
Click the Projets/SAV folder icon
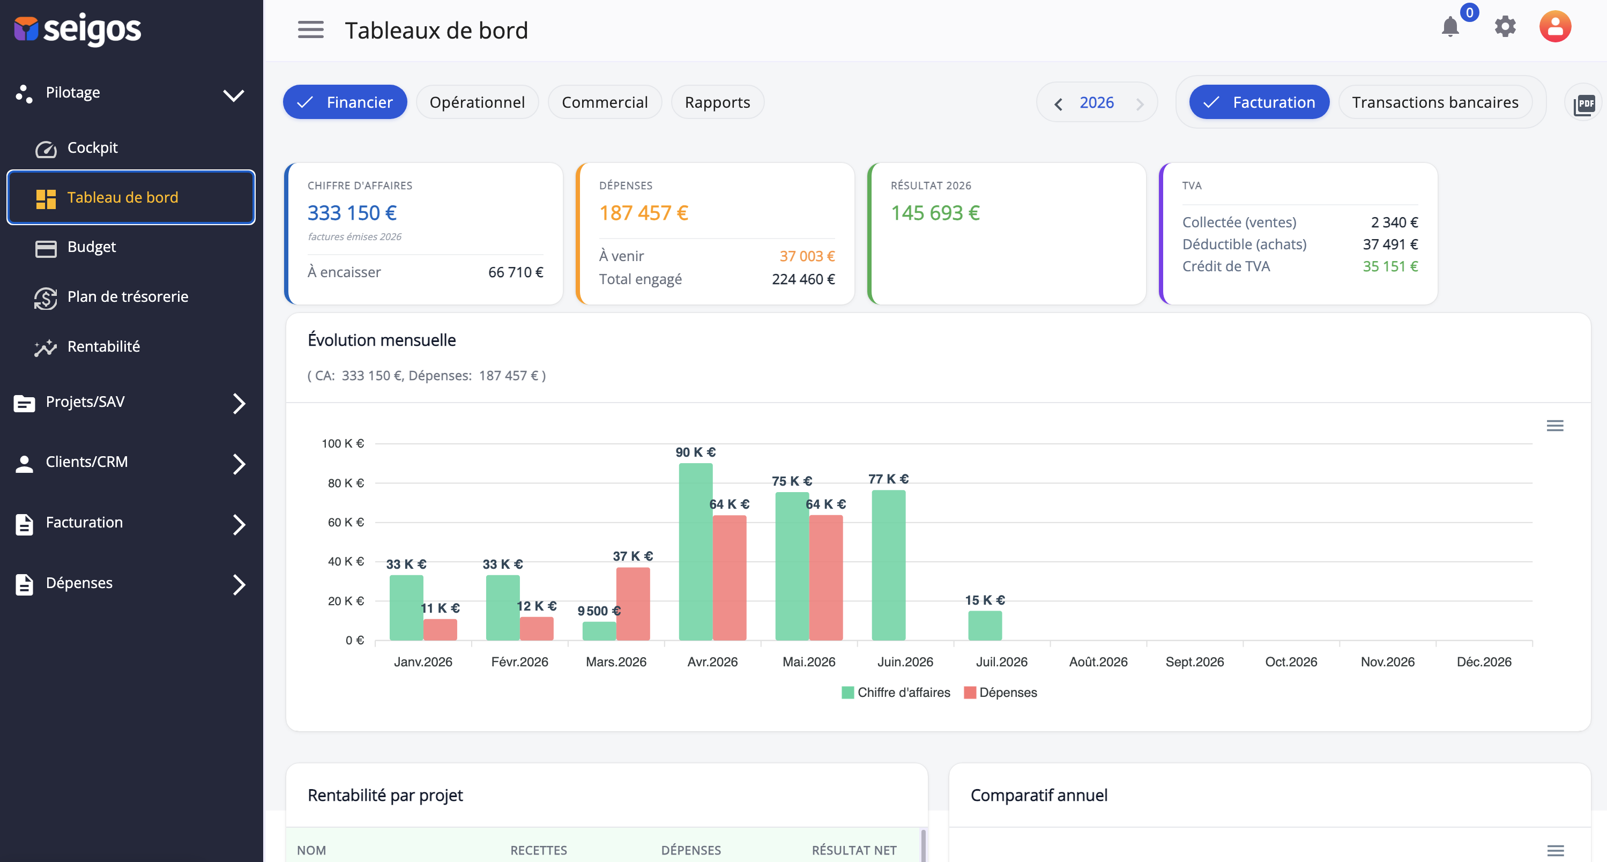24,404
